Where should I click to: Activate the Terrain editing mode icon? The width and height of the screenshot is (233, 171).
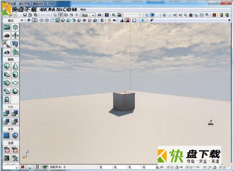pyautogui.click(x=7, y=36)
